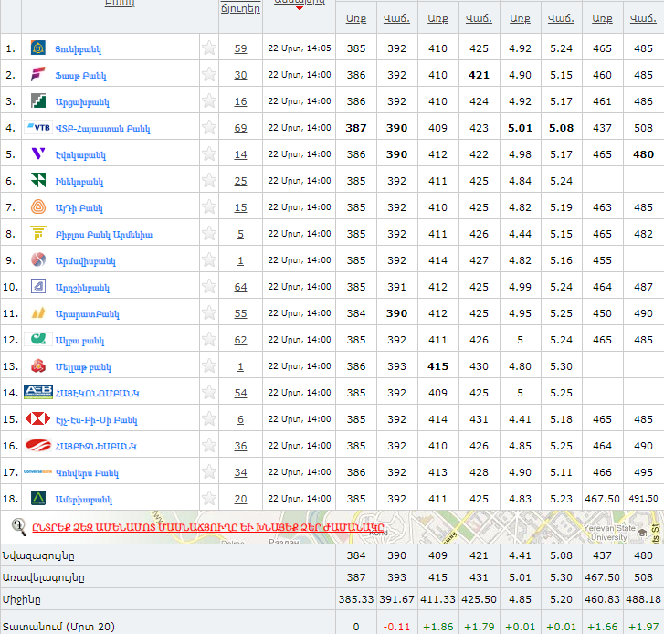Sort by the Առք header above the 465 column

pyautogui.click(x=602, y=18)
